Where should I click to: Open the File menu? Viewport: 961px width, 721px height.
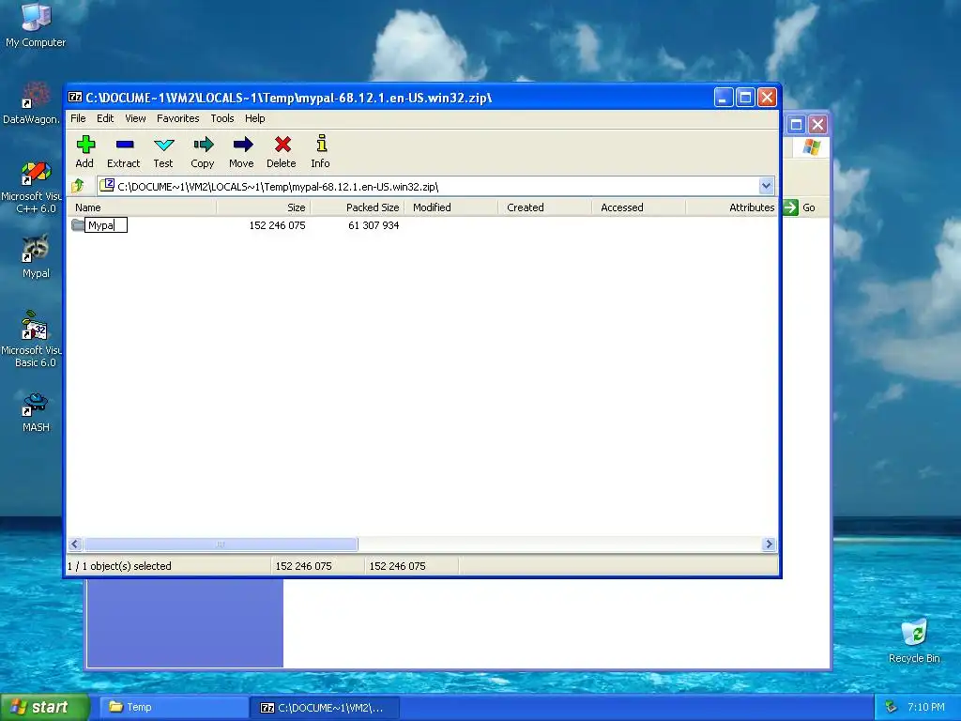pyautogui.click(x=79, y=118)
